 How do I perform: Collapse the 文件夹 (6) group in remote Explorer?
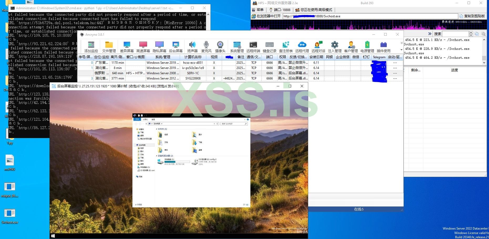coord(157,129)
